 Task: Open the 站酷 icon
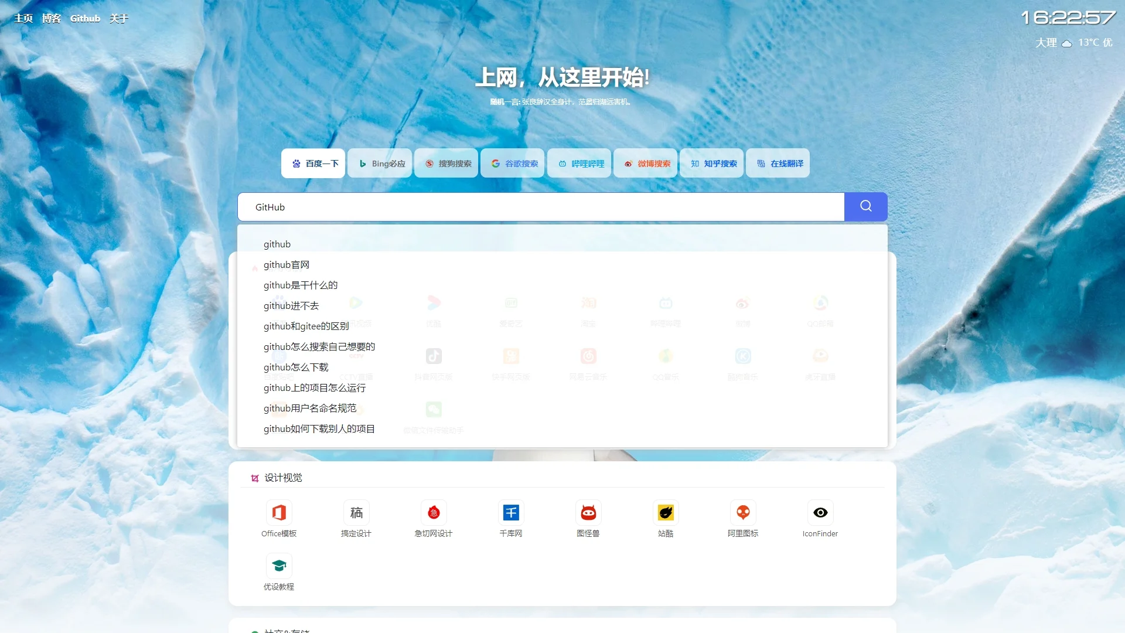pos(666,512)
